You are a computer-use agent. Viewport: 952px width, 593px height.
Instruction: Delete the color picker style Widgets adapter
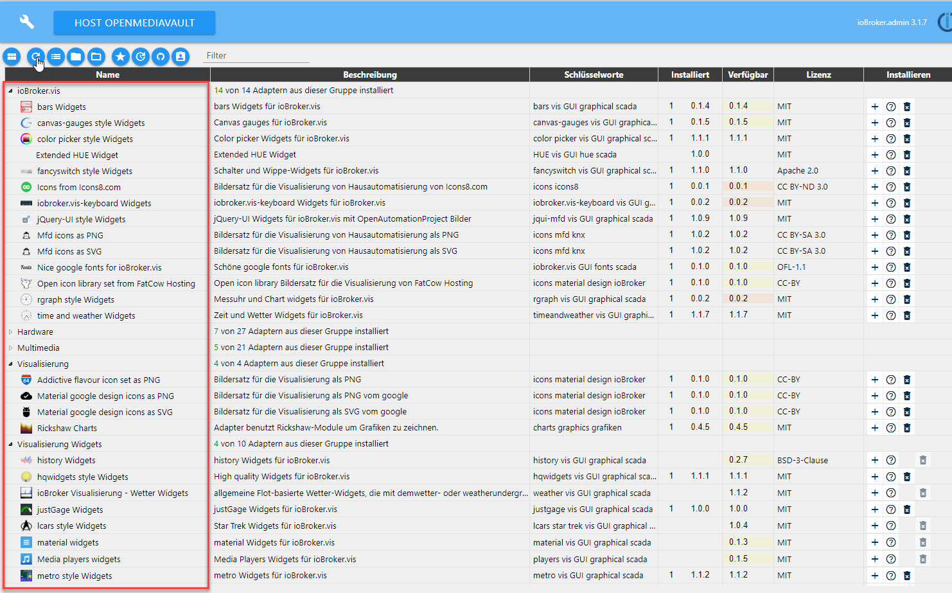907,139
